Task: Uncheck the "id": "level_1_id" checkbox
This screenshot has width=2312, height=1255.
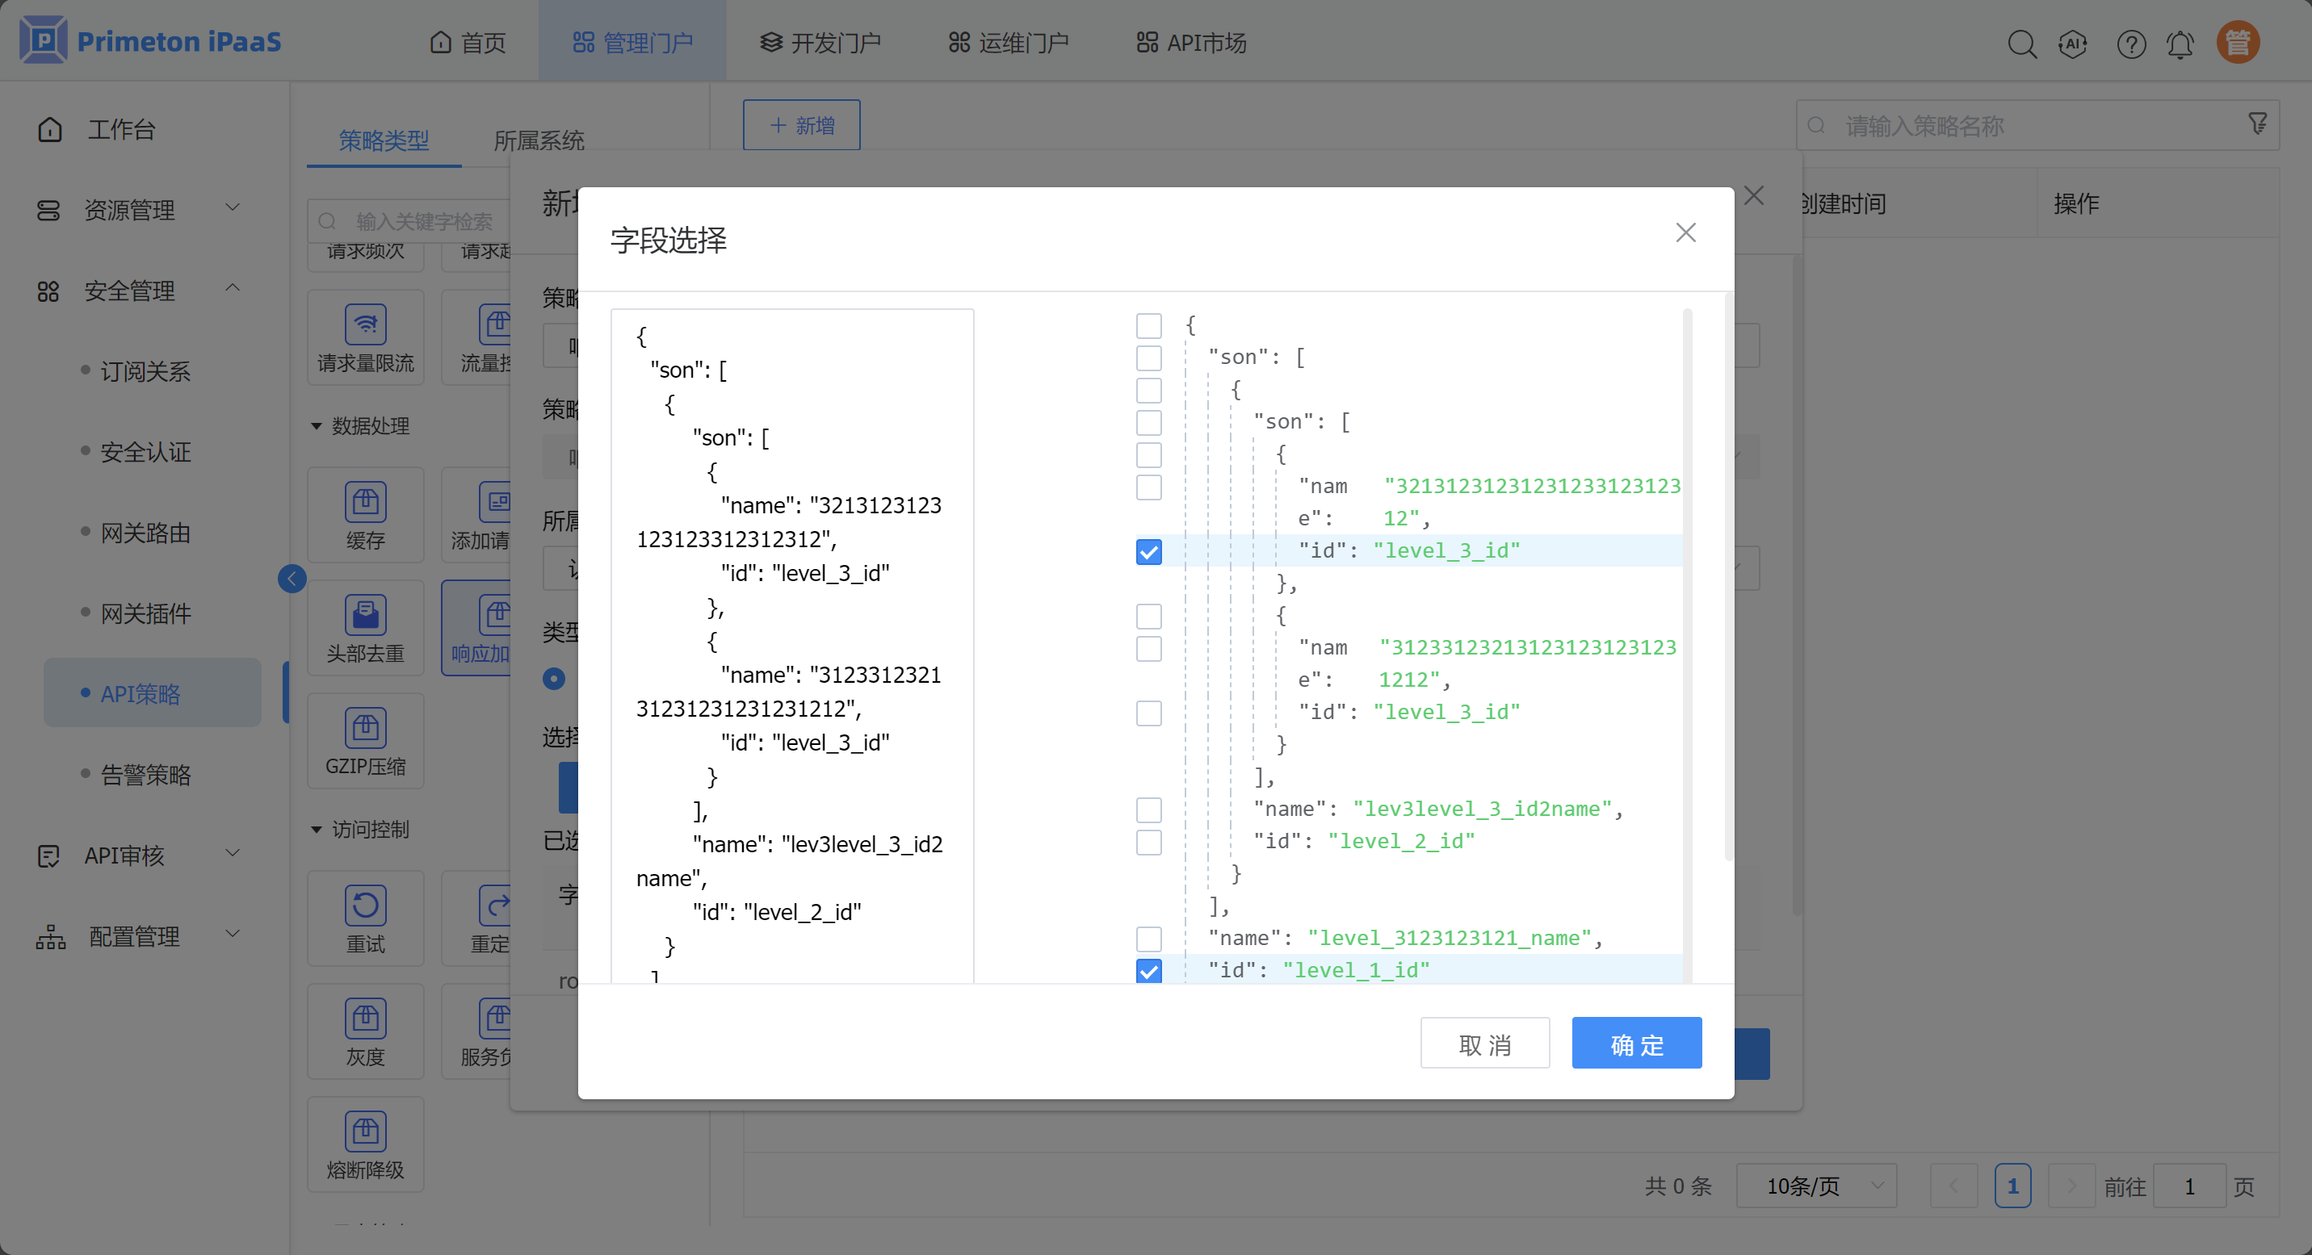Action: tap(1148, 971)
